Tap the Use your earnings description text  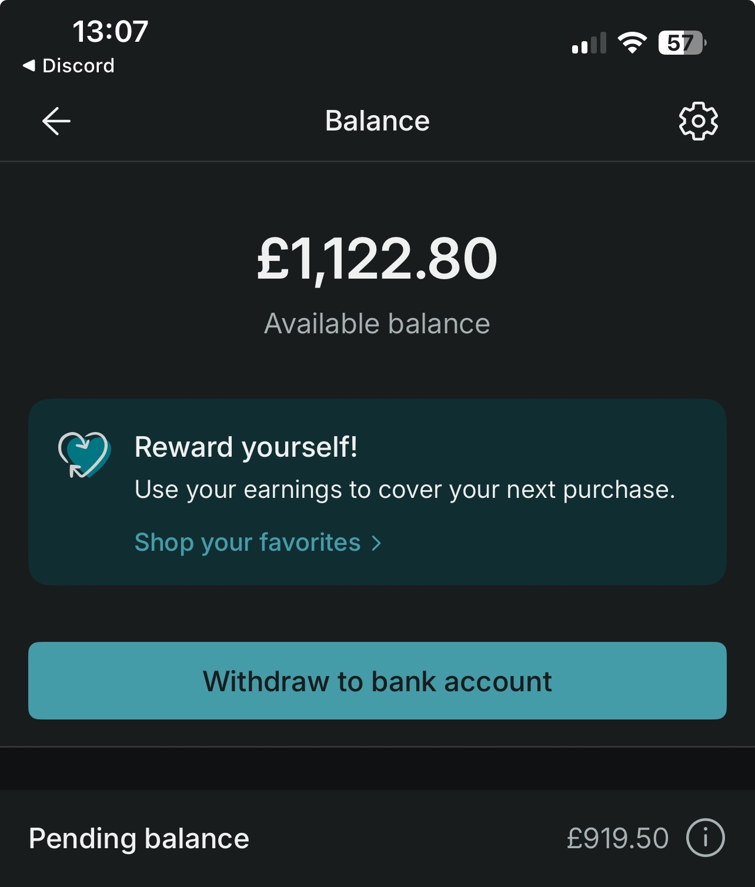[405, 490]
